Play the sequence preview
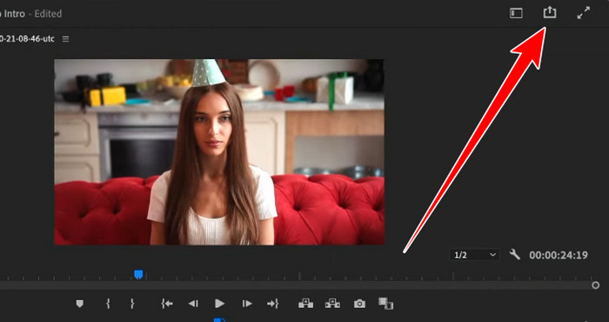609x322 pixels. (219, 304)
